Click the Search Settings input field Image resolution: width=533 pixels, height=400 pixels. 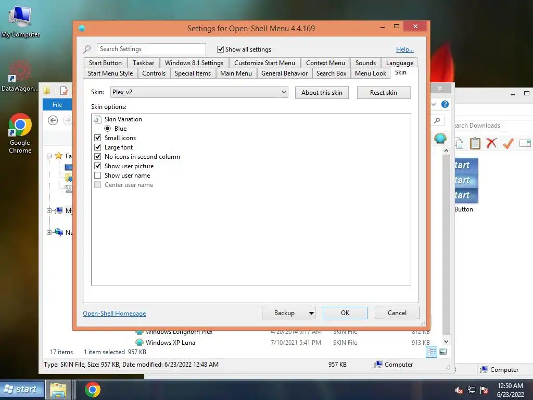(151, 49)
